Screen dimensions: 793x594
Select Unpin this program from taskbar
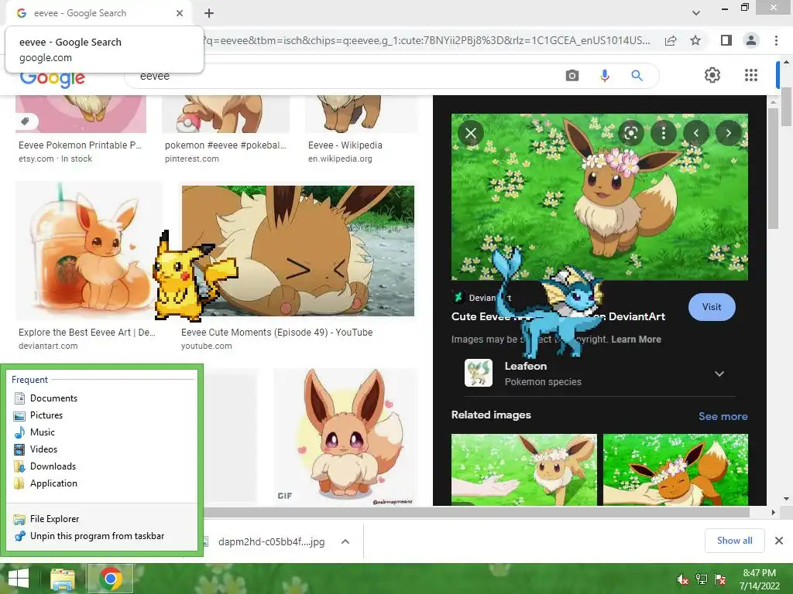[97, 536]
